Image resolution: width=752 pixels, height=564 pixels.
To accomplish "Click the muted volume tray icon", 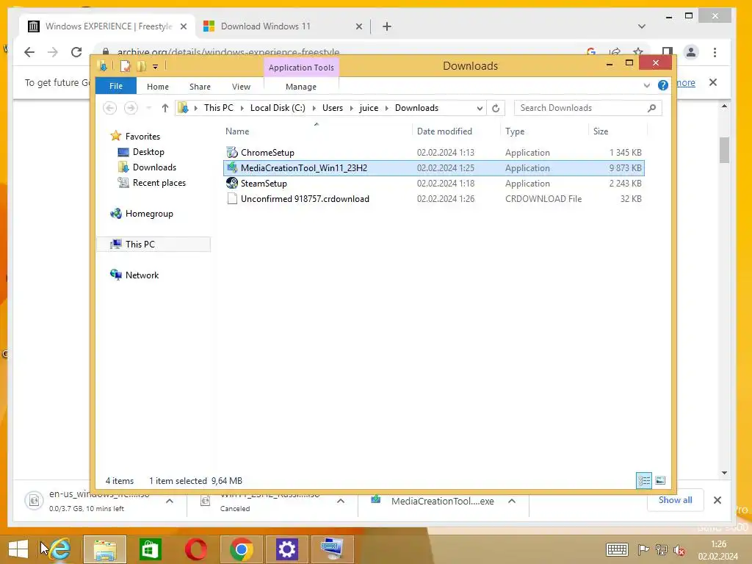I will (x=679, y=550).
